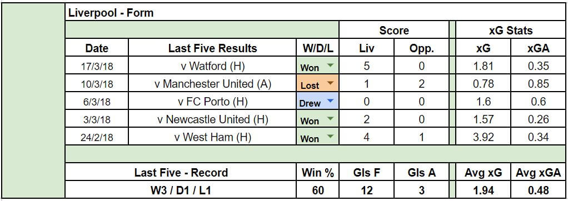The height and width of the screenshot is (201, 568).
Task: Select the Avg xG value 1.94
Action: click(x=483, y=190)
